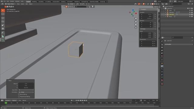Collapse the Collection tree in outliner

(164, 8)
